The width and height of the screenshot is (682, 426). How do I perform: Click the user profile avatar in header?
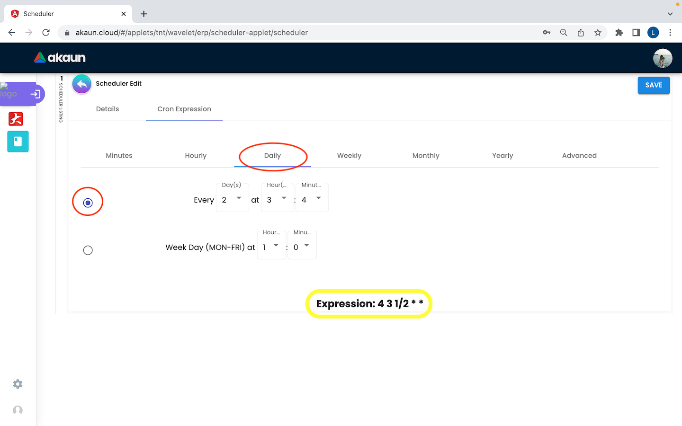(x=662, y=58)
